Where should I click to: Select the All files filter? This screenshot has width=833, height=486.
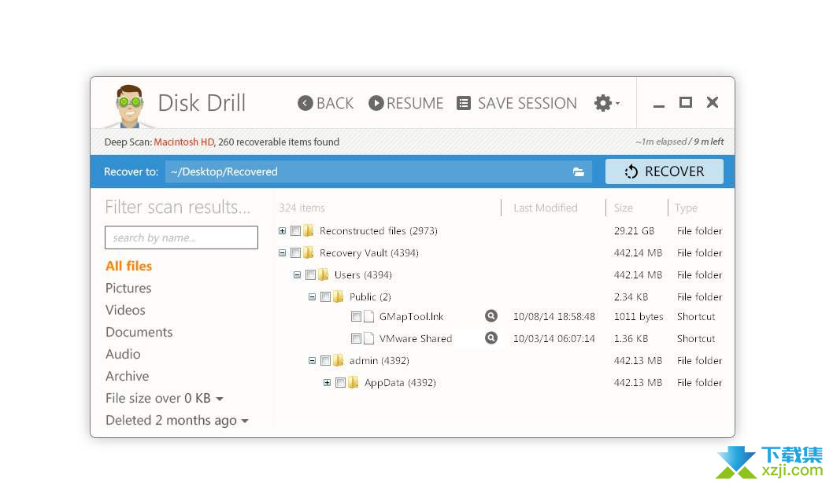pyautogui.click(x=128, y=266)
